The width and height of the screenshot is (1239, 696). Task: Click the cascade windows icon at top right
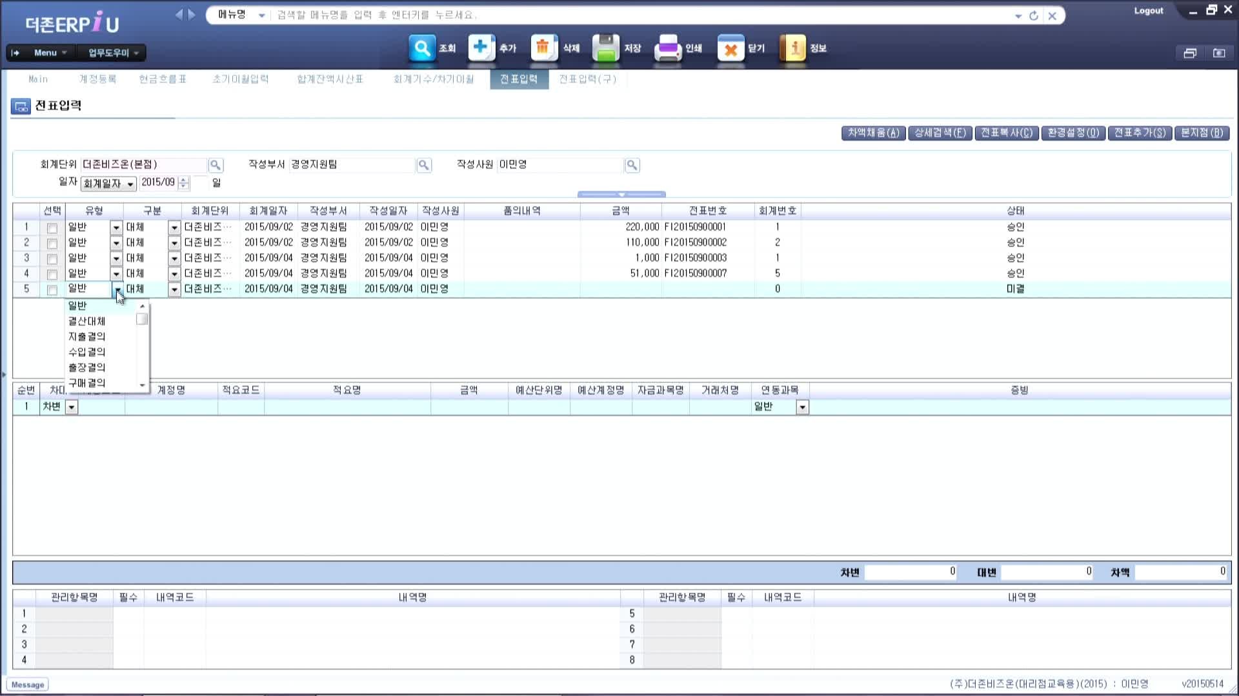pos(1190,53)
